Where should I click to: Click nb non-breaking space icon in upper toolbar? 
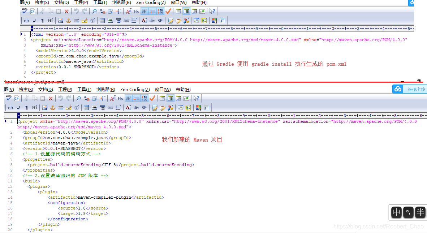point(26,21)
